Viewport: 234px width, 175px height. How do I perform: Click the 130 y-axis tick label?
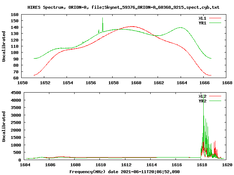tap(15, 34)
